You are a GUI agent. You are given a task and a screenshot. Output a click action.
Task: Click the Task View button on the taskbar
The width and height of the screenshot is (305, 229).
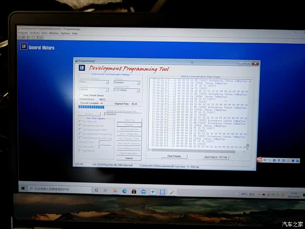[x=105, y=190]
